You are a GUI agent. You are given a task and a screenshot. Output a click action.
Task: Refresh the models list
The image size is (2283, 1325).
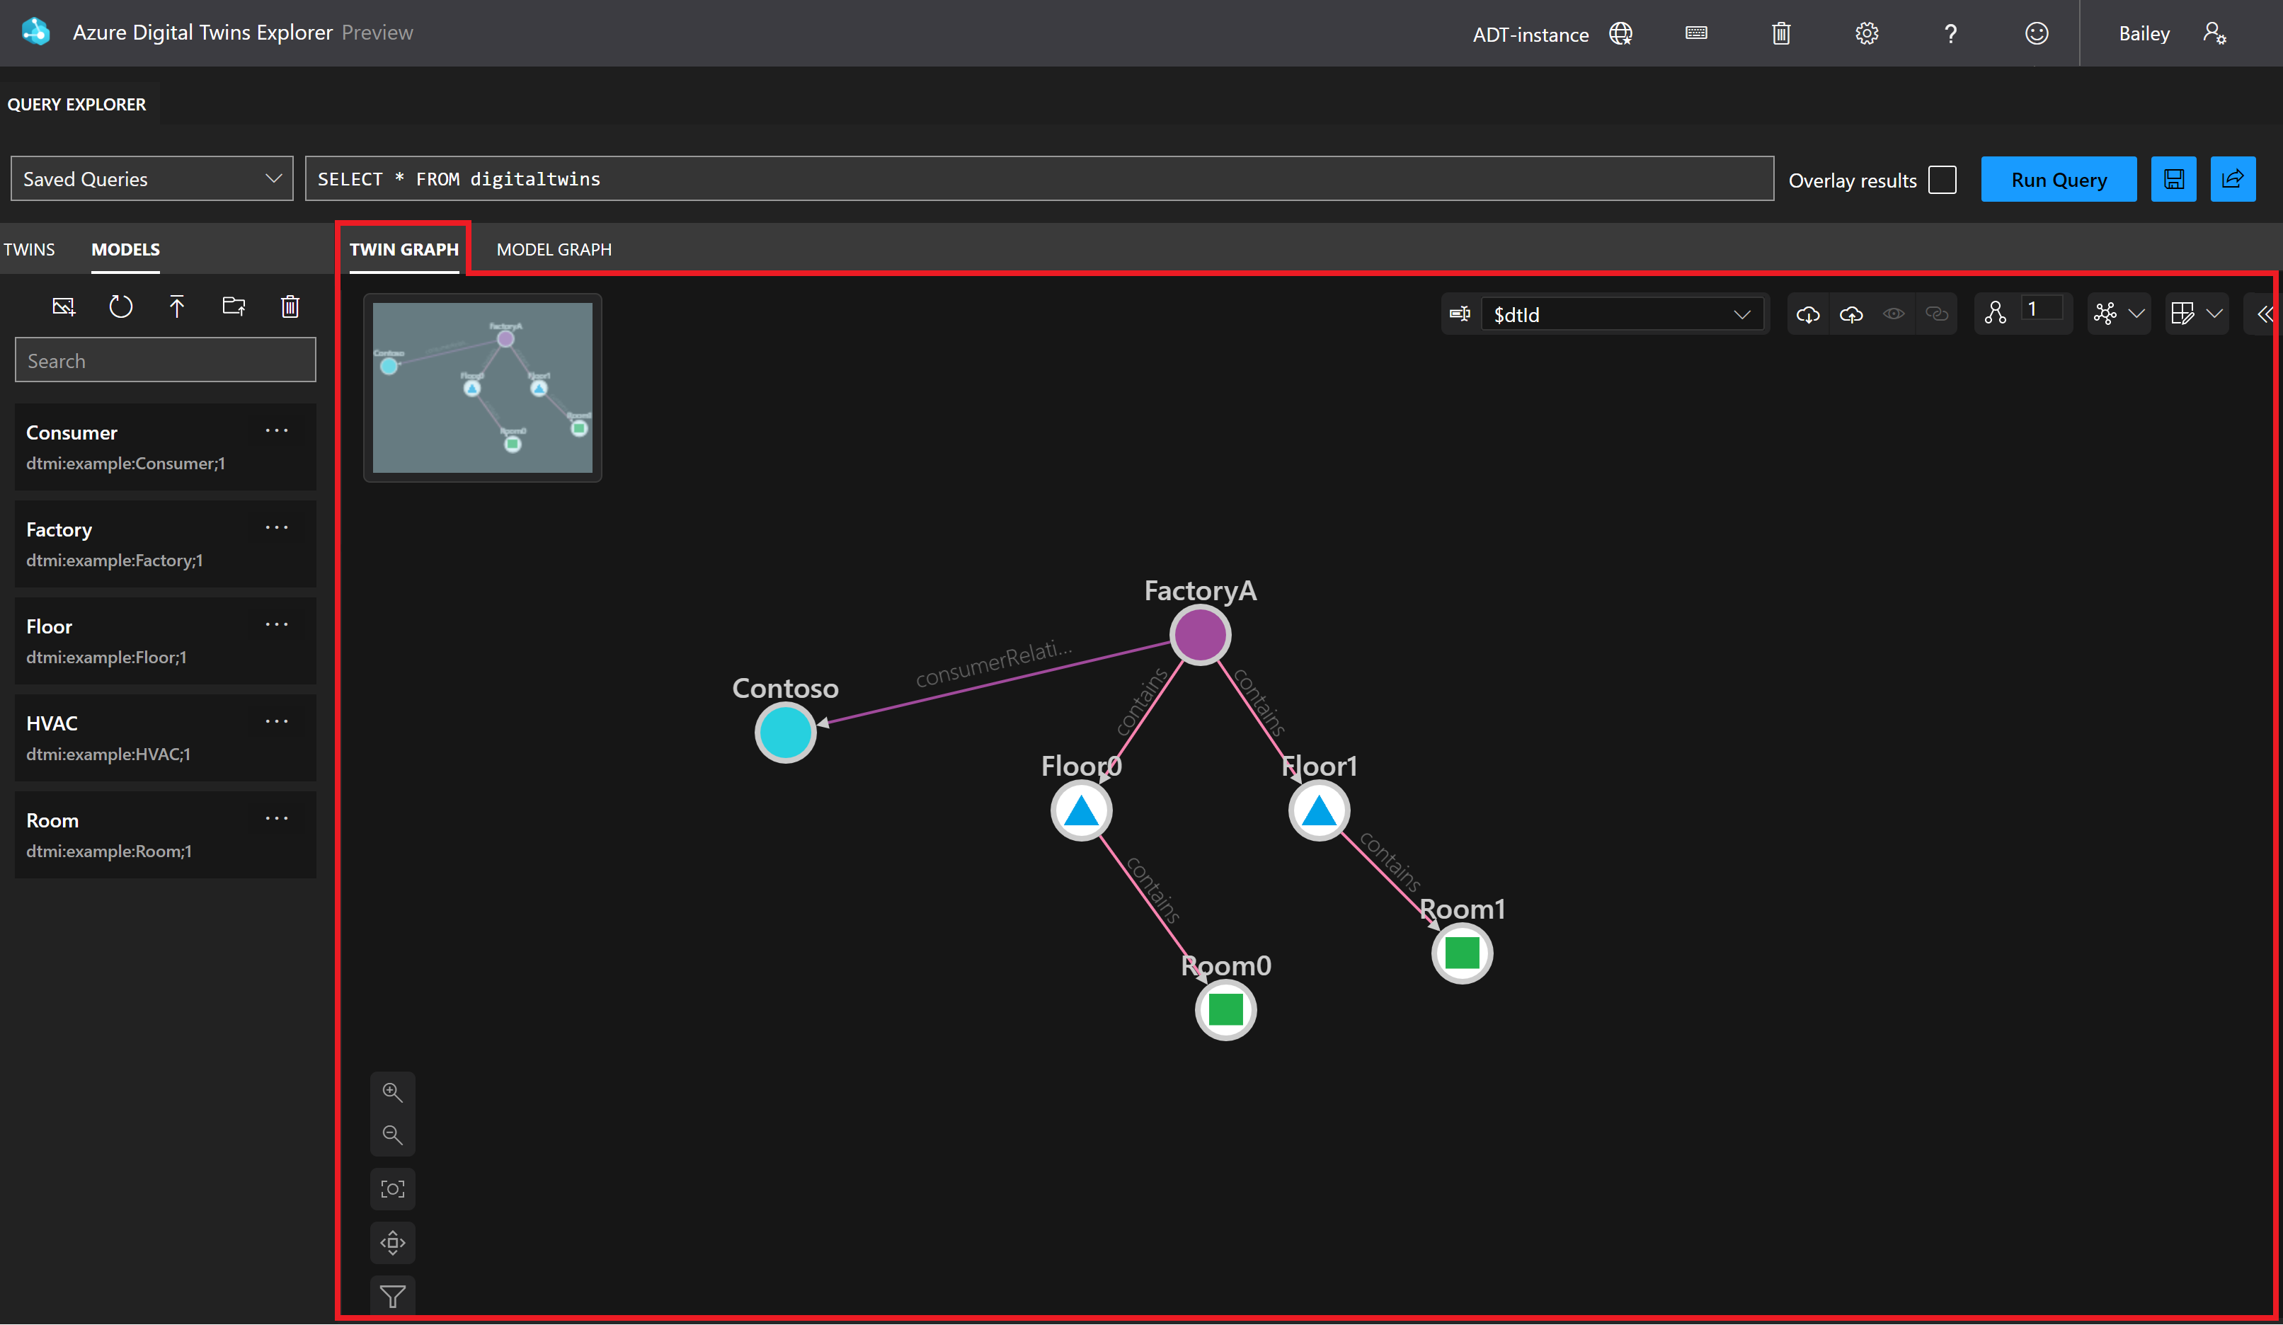pos(121,306)
